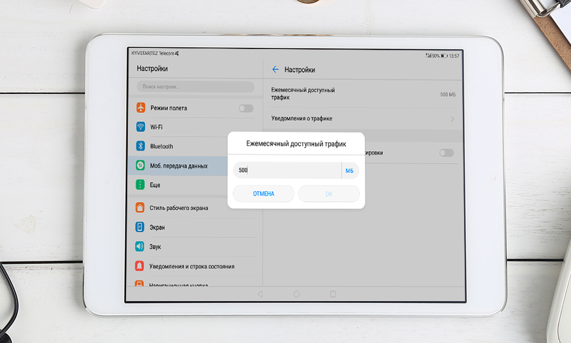Tap the 'Экран' label in settings list
Viewport: 571px width, 343px height.
pyautogui.click(x=157, y=228)
